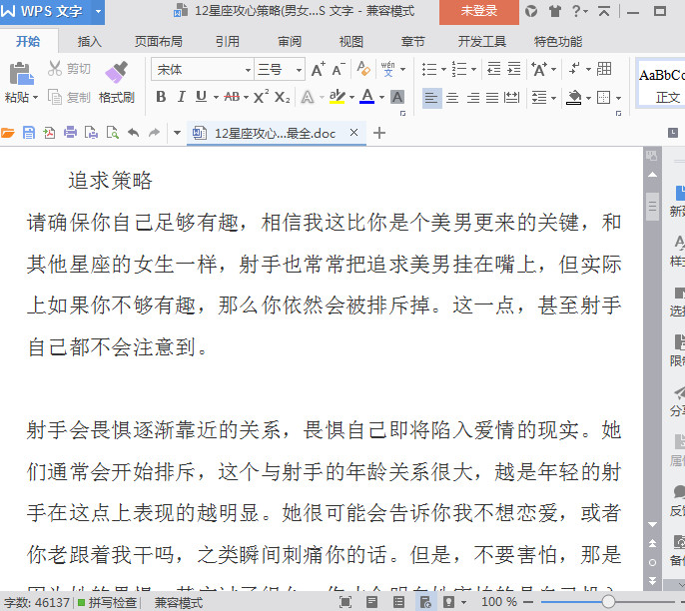Open bullet list style dropdown
The width and height of the screenshot is (685, 611).
click(x=443, y=69)
